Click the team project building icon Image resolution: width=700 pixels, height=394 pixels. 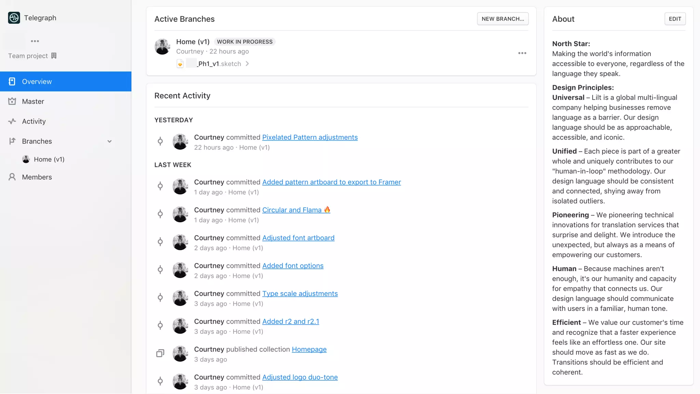(54, 56)
